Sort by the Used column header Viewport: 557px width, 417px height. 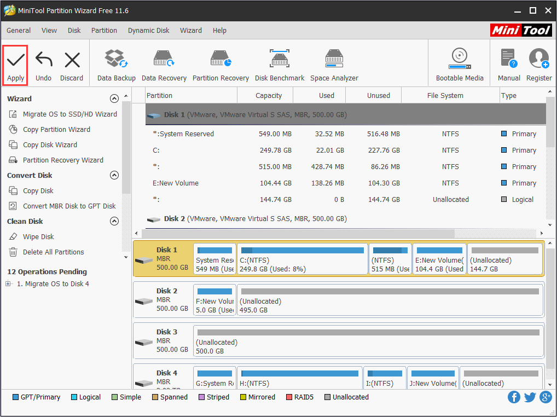pyautogui.click(x=320, y=96)
